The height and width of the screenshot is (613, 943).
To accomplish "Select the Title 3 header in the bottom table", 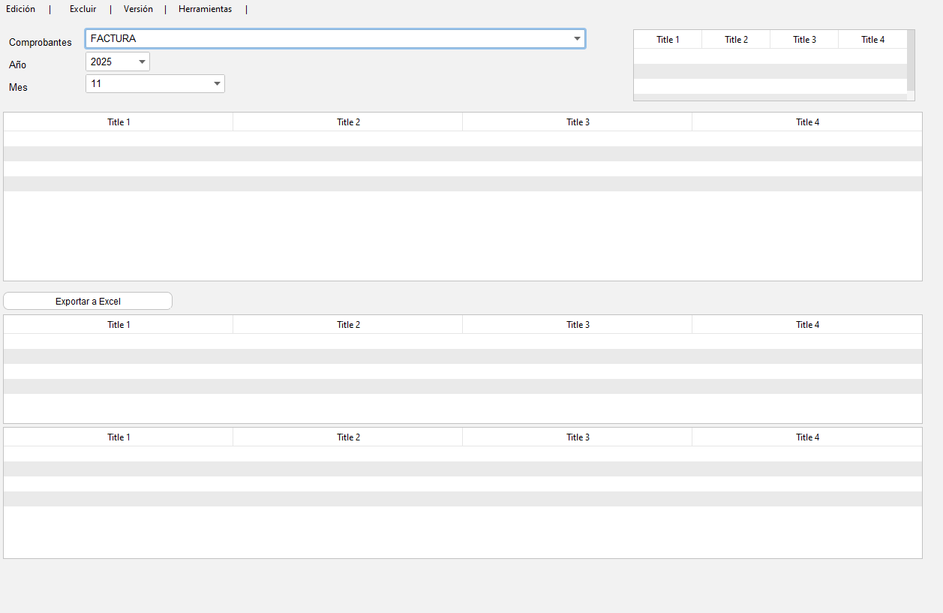I will point(578,437).
